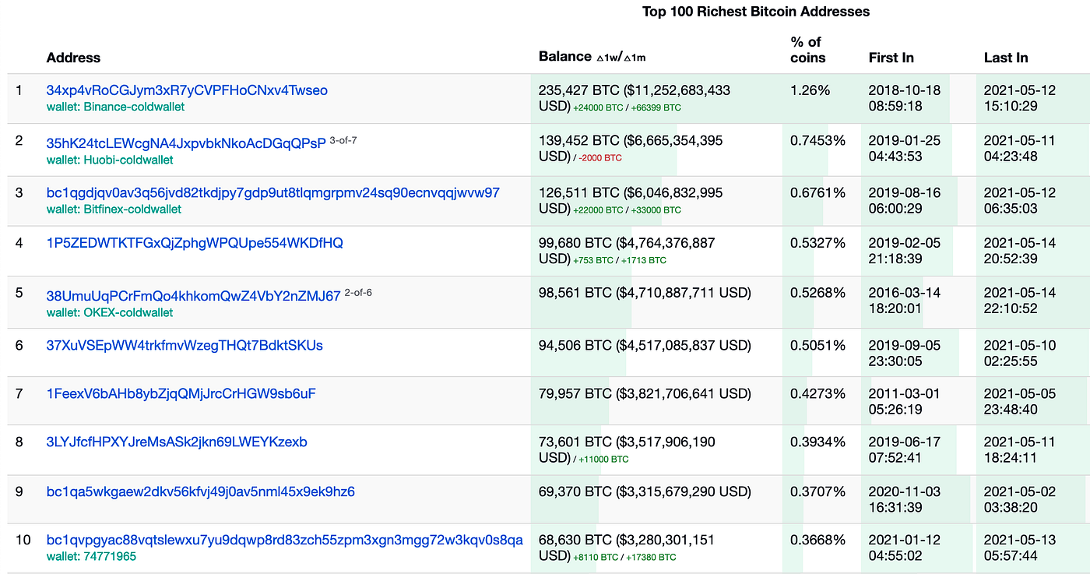Open the bc1qvpgyac88vqtslewxu7 address link

pyautogui.click(x=285, y=540)
